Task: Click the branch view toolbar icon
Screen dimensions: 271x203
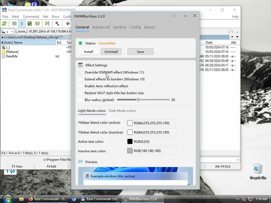Action: click(47, 24)
